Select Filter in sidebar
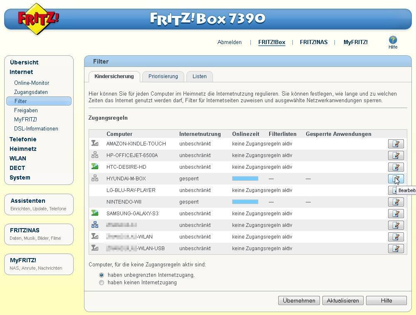416x315 pixels. pyautogui.click(x=39, y=101)
